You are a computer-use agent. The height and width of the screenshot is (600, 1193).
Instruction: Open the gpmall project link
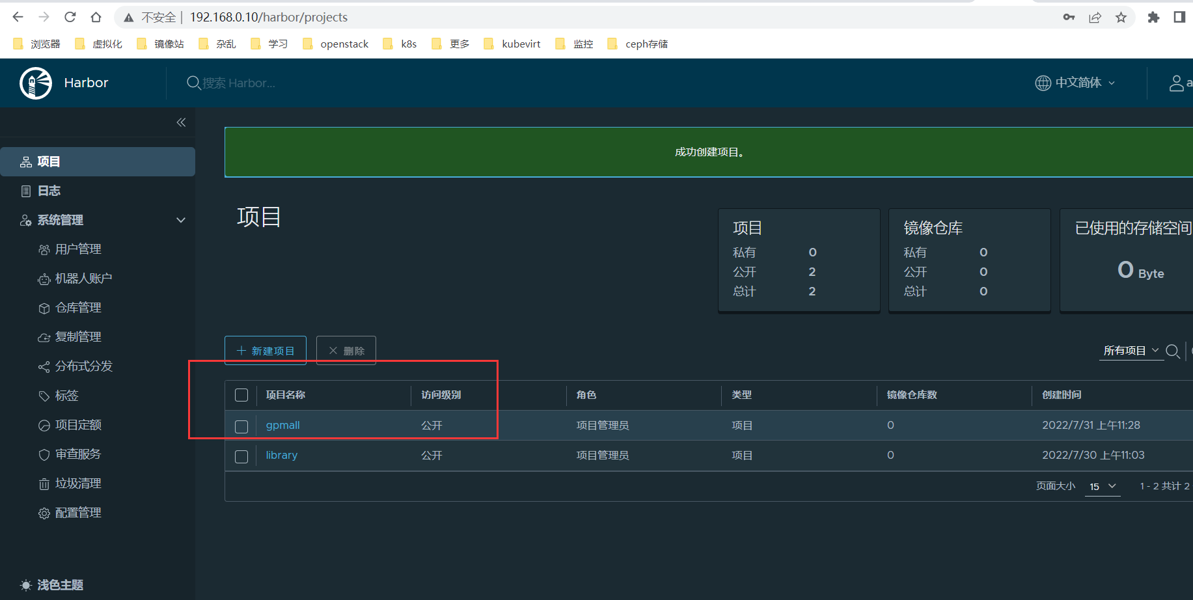(x=282, y=425)
